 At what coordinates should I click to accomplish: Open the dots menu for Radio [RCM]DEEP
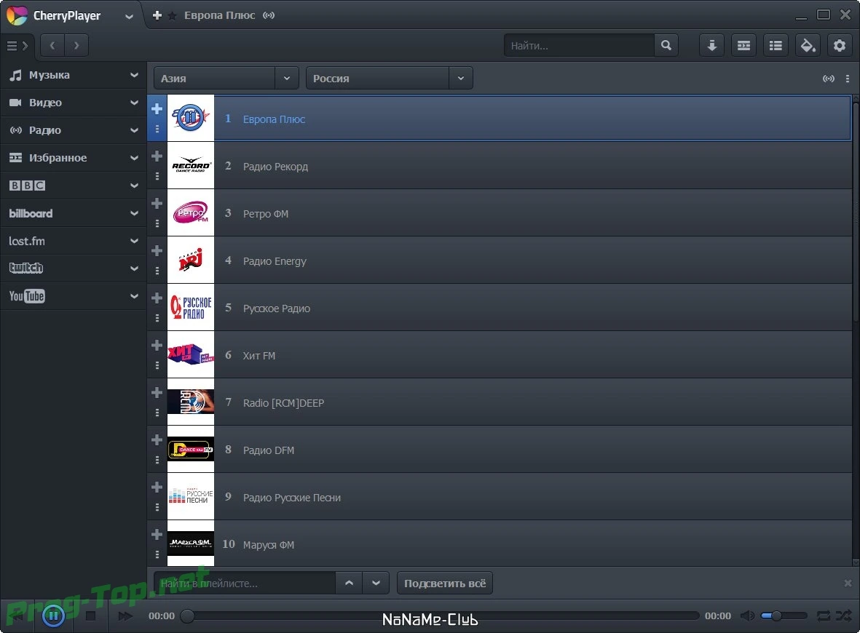click(157, 412)
